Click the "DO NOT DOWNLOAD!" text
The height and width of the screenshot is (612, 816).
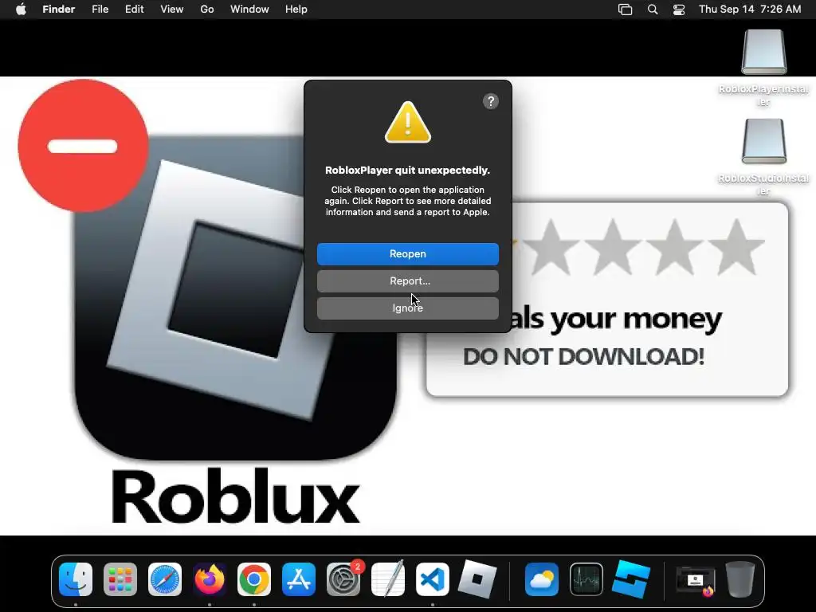584,357
